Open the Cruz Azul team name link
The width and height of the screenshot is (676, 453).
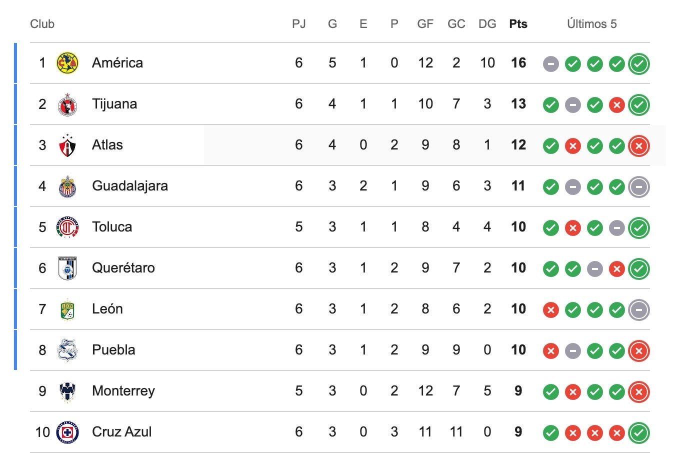click(x=121, y=431)
